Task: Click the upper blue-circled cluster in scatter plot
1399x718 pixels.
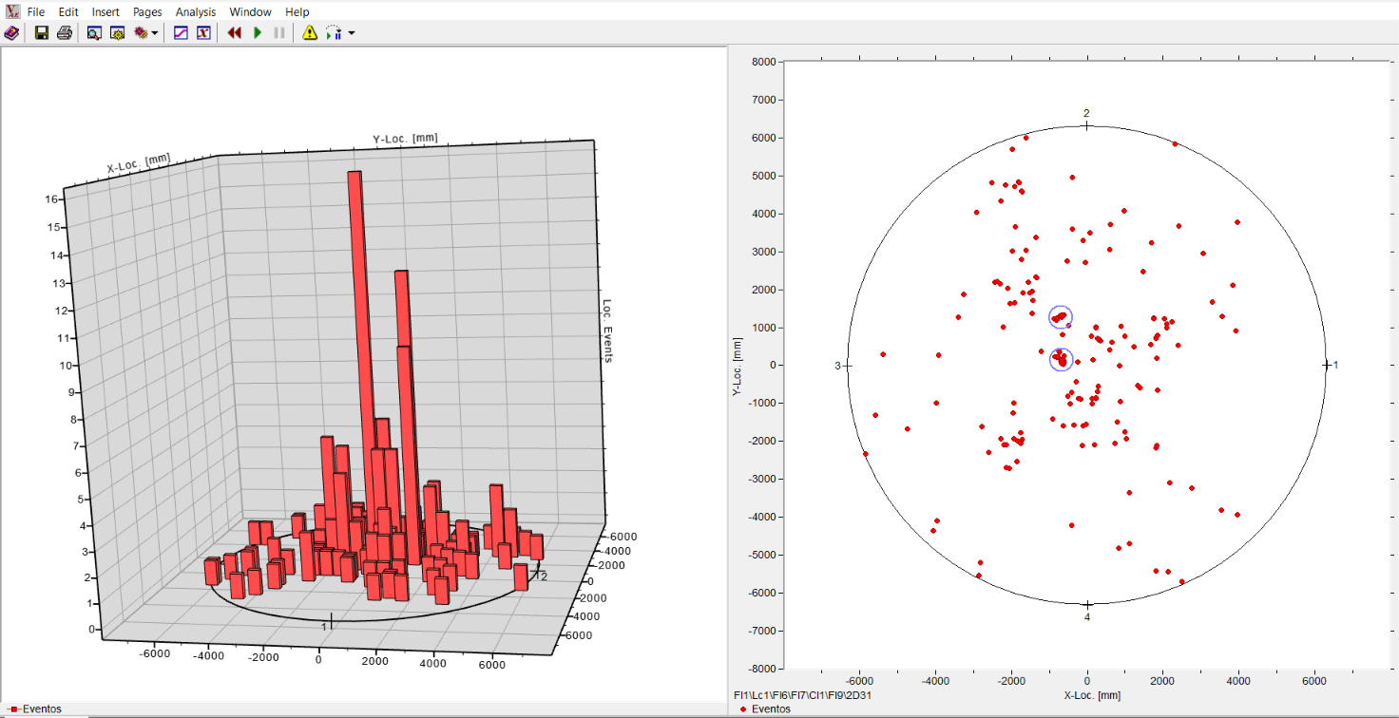Action: pyautogui.click(x=1061, y=317)
